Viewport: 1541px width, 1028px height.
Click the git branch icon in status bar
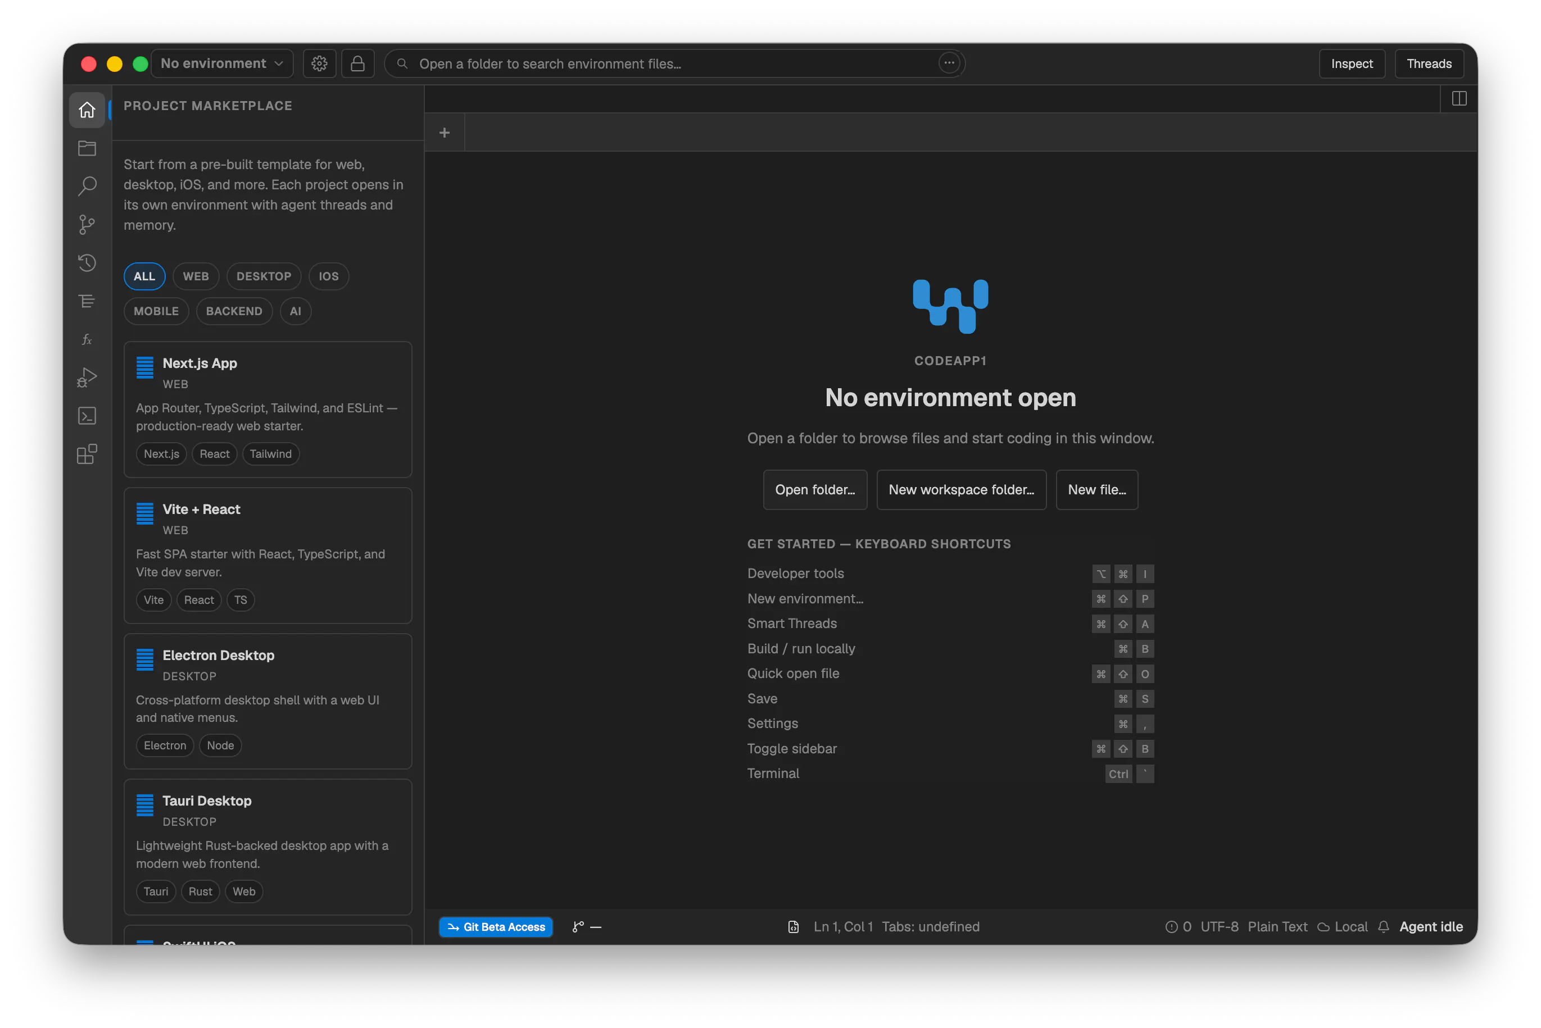point(578,926)
